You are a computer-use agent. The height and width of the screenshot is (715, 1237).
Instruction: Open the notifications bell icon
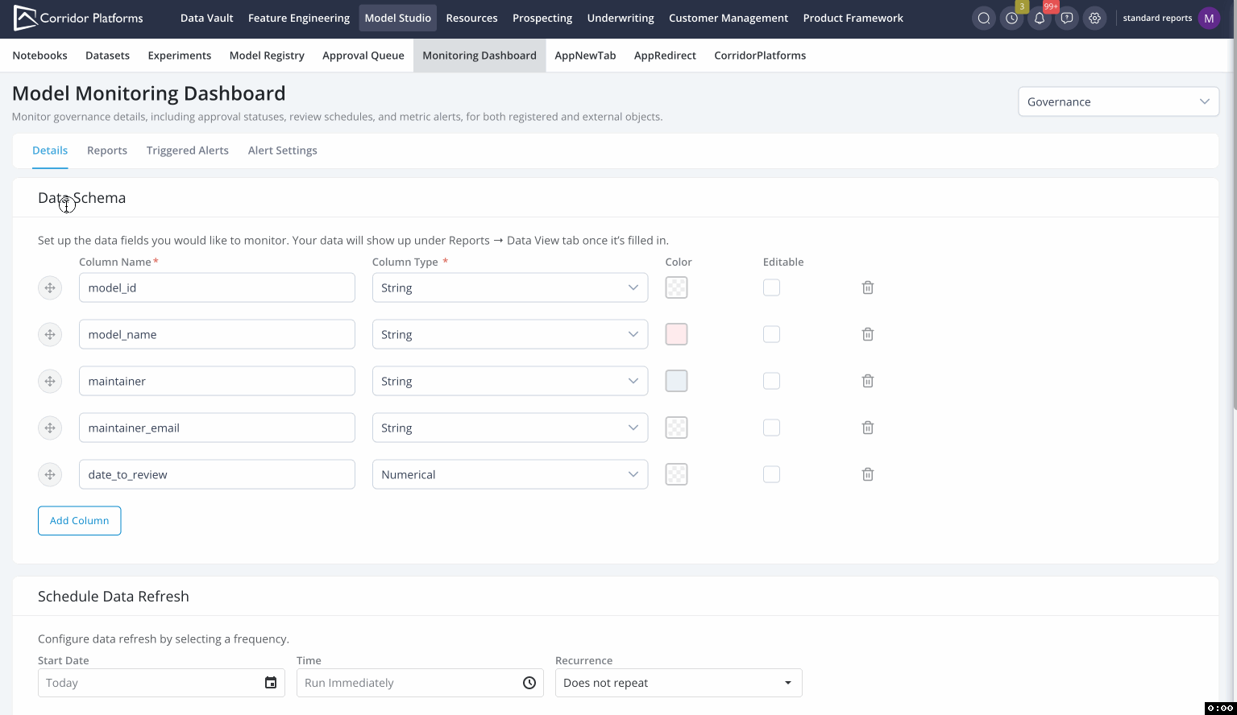coord(1039,18)
